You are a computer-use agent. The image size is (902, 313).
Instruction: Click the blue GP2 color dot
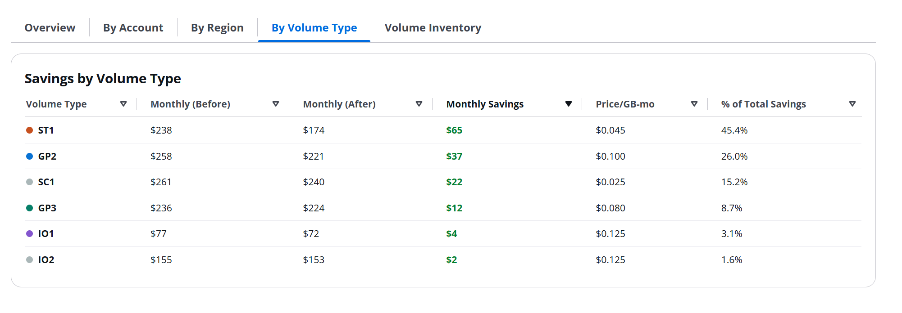tap(30, 156)
